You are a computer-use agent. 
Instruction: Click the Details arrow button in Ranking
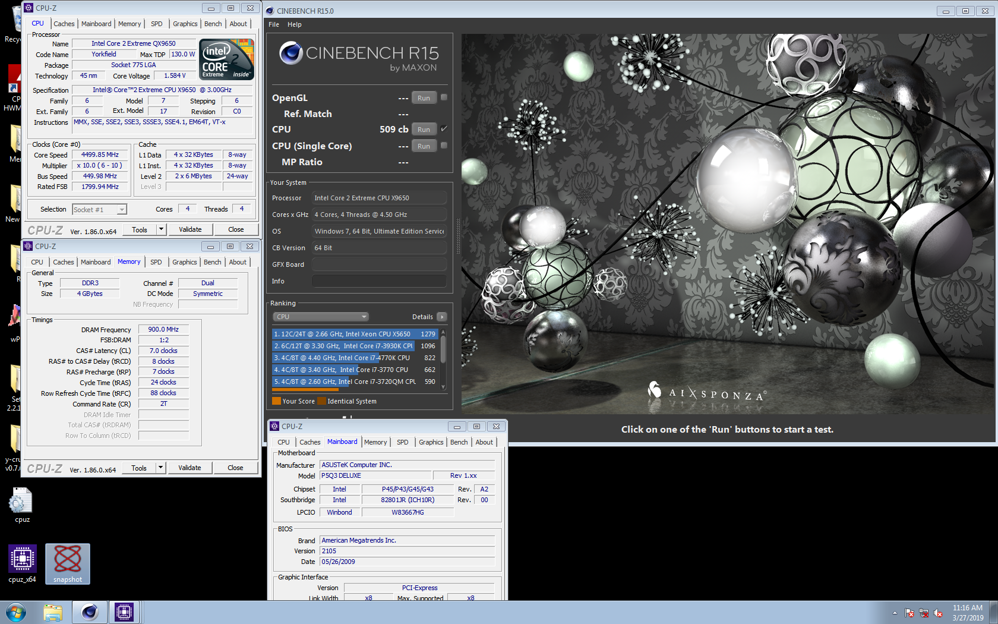point(442,317)
